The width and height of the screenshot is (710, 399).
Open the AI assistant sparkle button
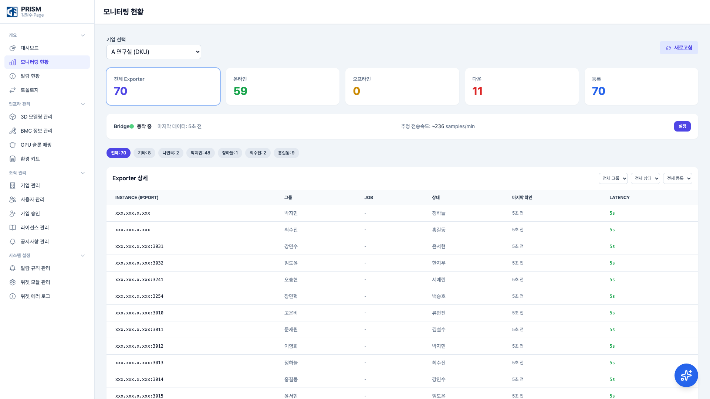click(x=686, y=375)
